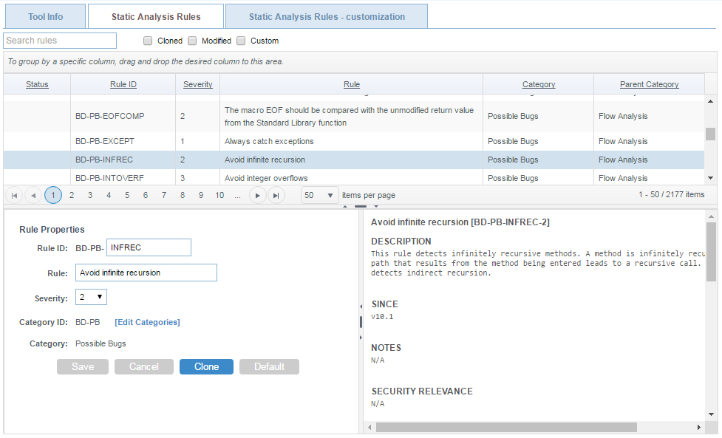Collapse the rules grid using the up splitter arrow

pyautogui.click(x=345, y=207)
